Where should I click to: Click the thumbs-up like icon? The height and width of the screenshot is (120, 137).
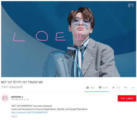87,87
